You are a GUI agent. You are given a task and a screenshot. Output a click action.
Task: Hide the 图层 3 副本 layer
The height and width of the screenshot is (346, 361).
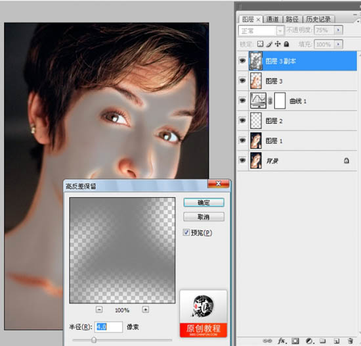242,61
